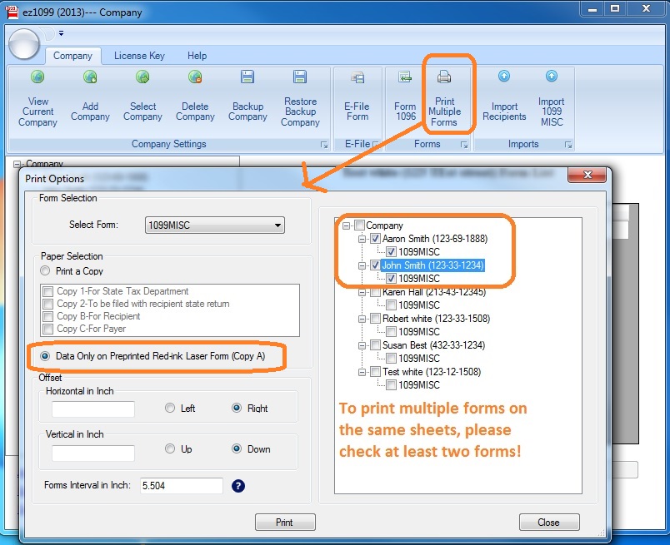Collapse the John Smith tree node
The image size is (670, 545).
362,265
